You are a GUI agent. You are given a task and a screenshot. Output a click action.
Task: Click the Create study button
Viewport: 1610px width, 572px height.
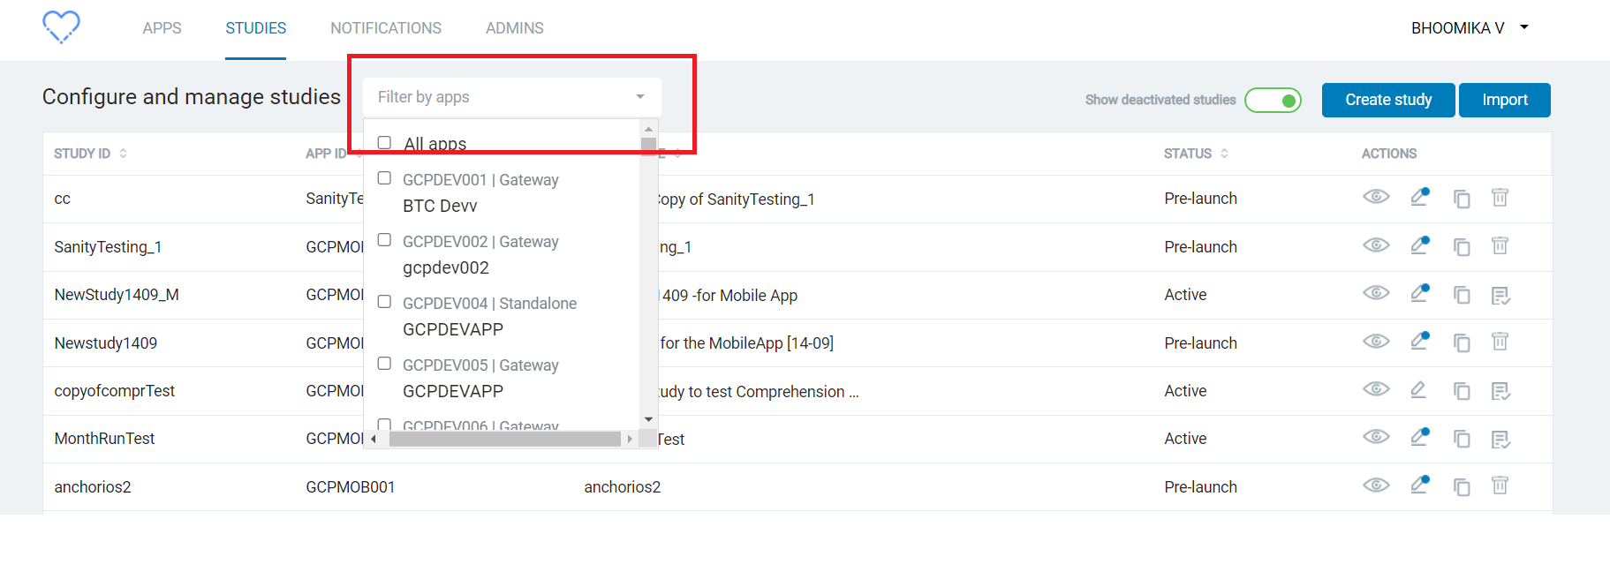1388,100
